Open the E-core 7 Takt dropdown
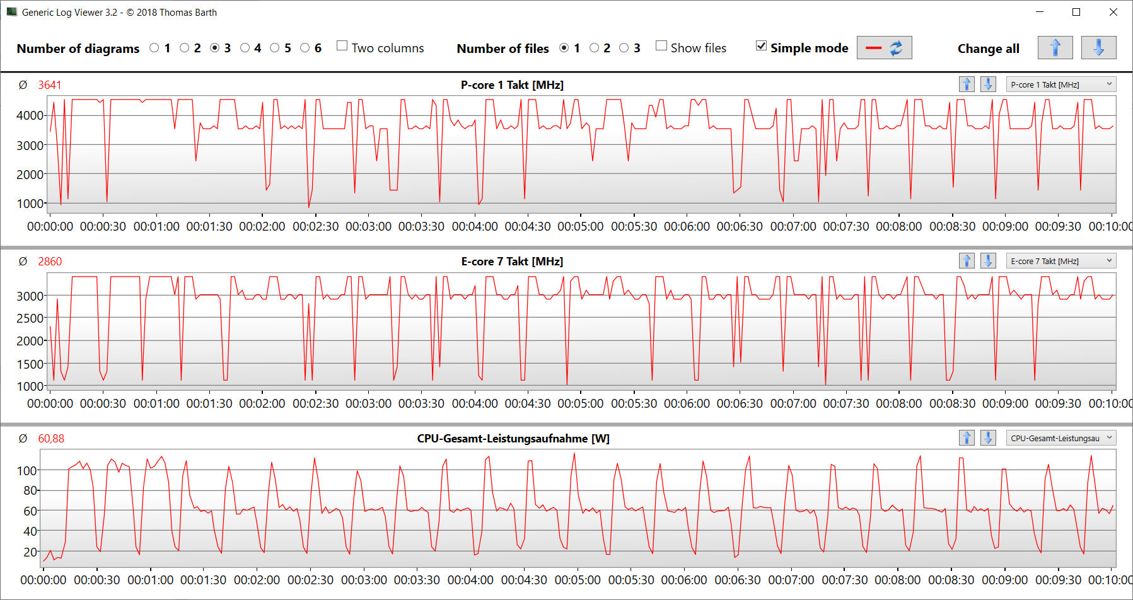 [x=1061, y=261]
